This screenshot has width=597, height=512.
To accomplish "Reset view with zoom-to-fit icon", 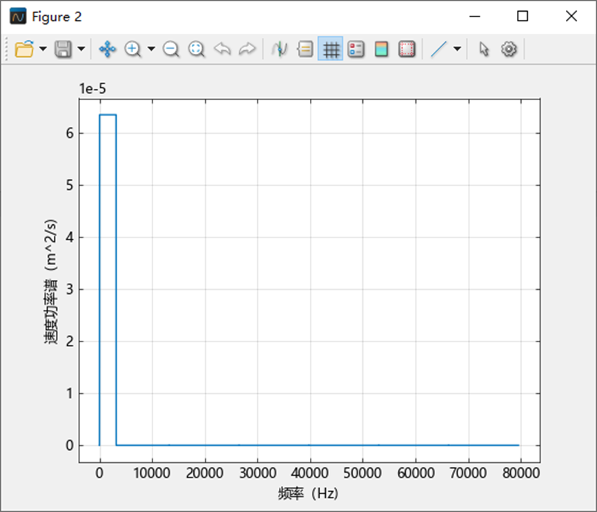I will (x=197, y=49).
